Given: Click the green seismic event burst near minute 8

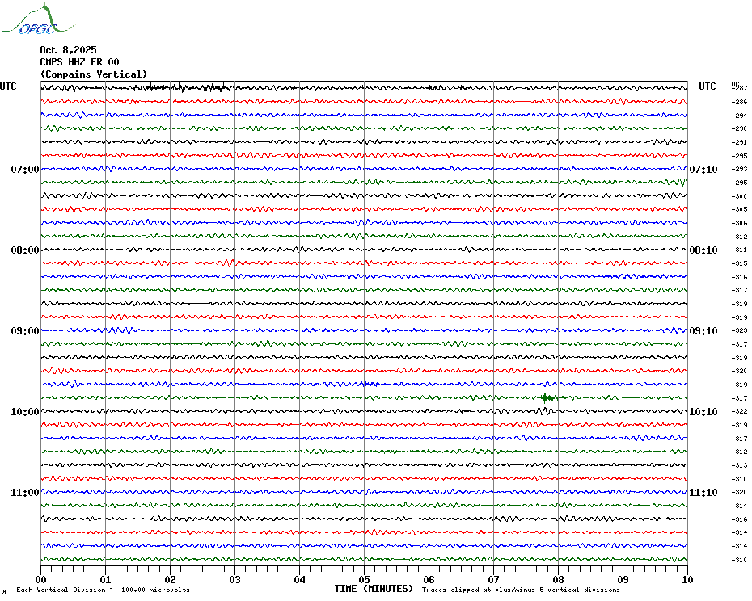Looking at the screenshot, I should pos(548,397).
